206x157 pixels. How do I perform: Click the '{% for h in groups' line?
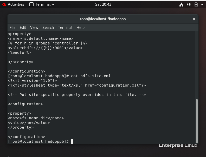[47, 43]
